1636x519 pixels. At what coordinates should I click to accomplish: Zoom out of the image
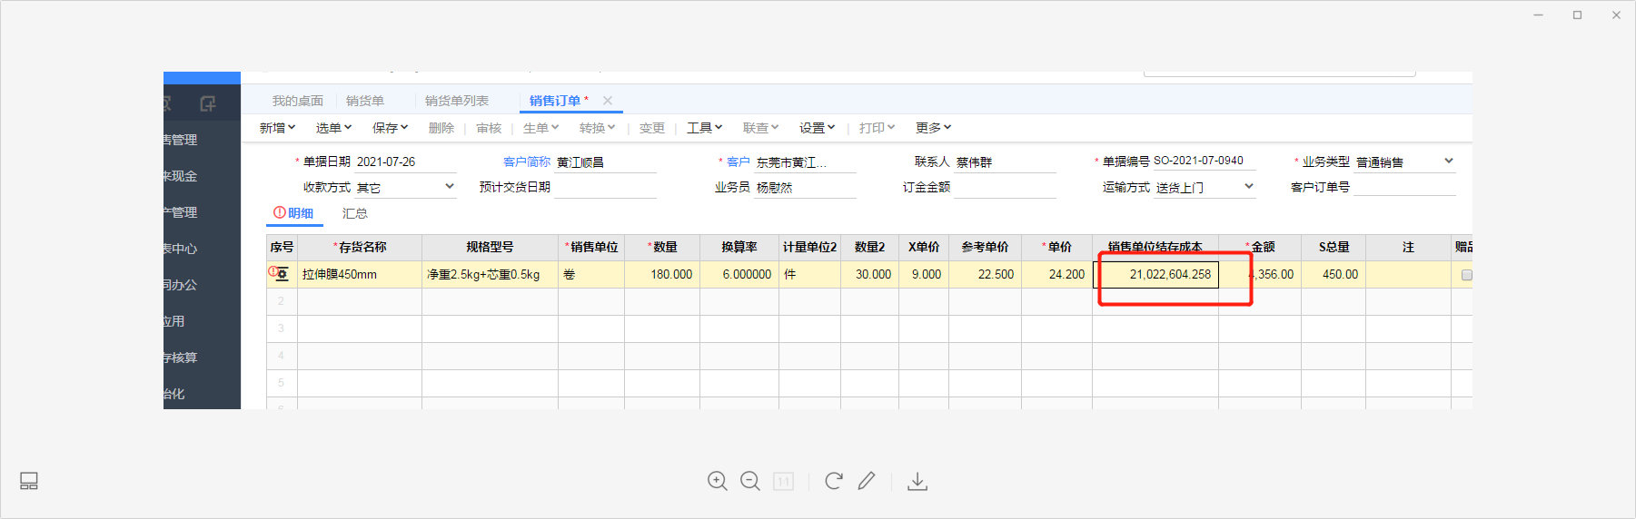coord(749,481)
